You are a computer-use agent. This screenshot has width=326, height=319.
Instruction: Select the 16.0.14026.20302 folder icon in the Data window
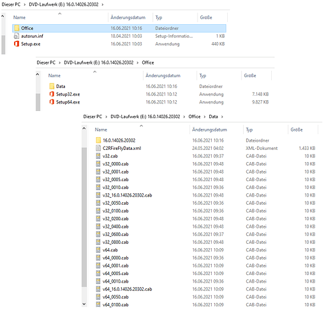(98, 140)
